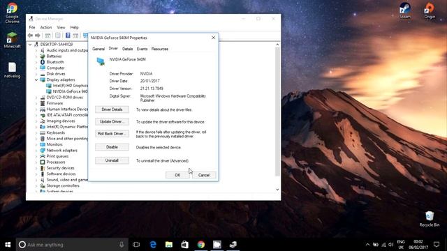Click the Back arrow in Device Manager toolbar
447x251 pixels.
(31, 36)
